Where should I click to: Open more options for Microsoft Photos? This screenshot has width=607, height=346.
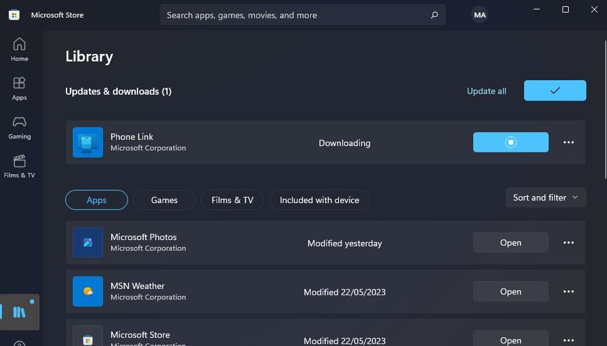(x=568, y=243)
